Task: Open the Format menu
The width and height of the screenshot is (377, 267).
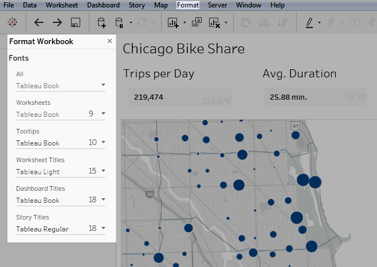Action: (188, 5)
